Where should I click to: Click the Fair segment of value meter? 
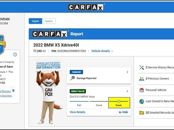point(79,103)
